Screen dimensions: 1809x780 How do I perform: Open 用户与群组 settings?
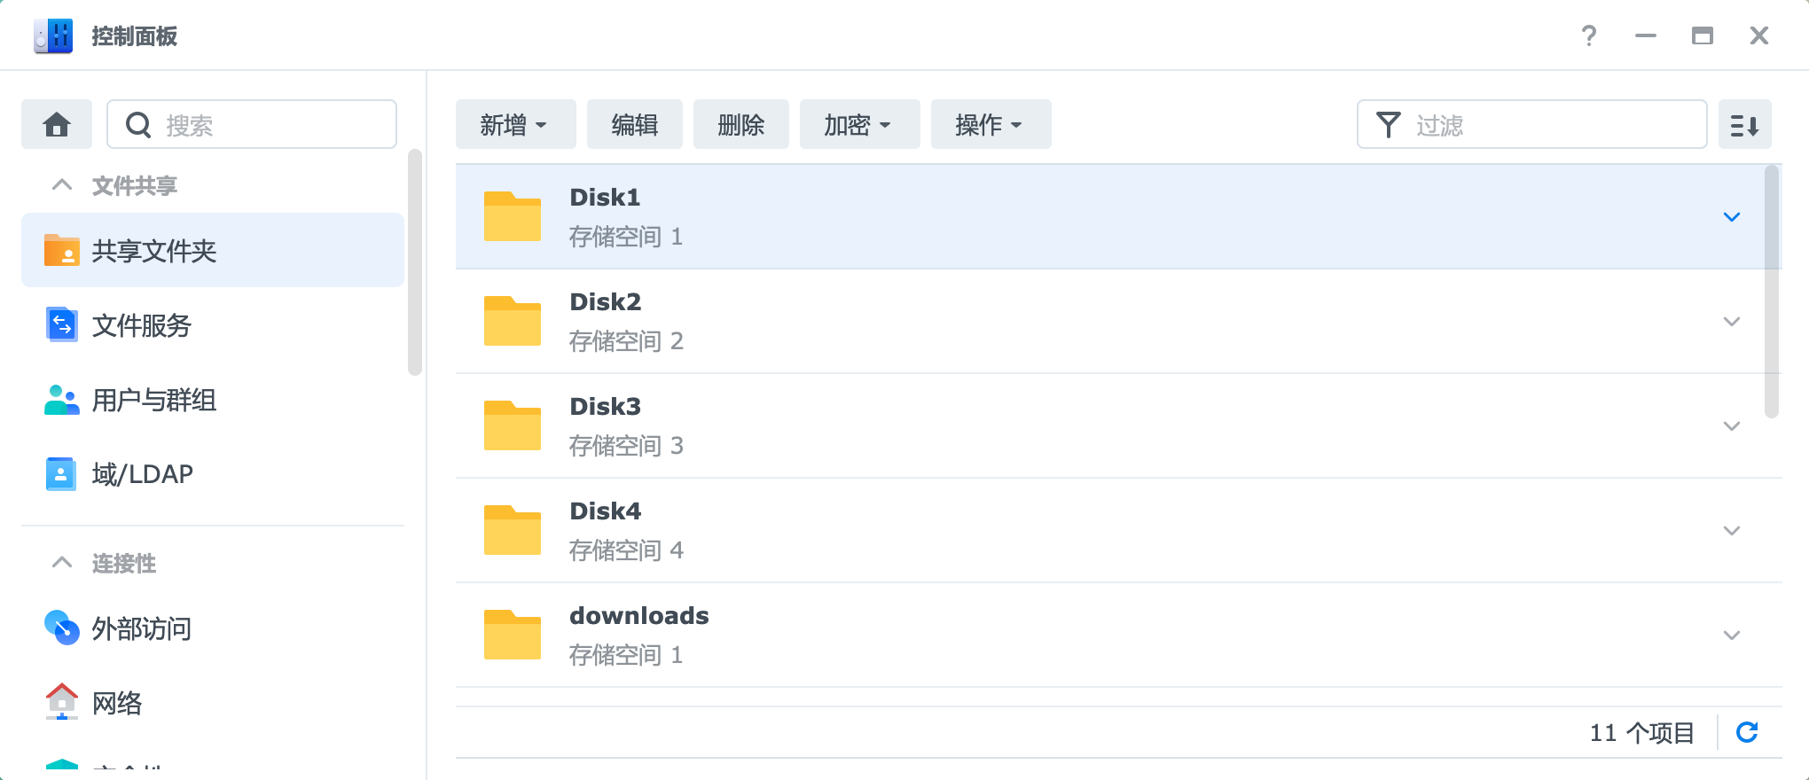(154, 400)
